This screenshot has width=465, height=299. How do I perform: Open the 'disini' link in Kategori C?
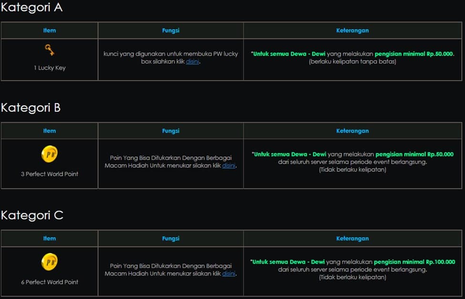tap(228, 273)
